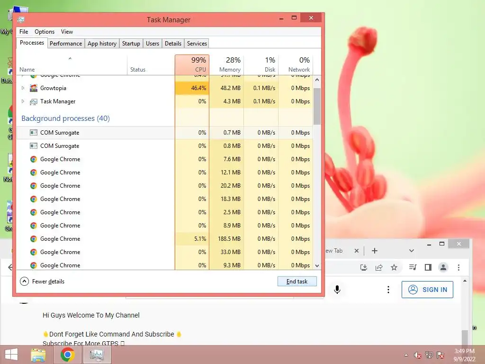The width and height of the screenshot is (485, 364).
Task: Switch to the Performance tab
Action: 66,43
